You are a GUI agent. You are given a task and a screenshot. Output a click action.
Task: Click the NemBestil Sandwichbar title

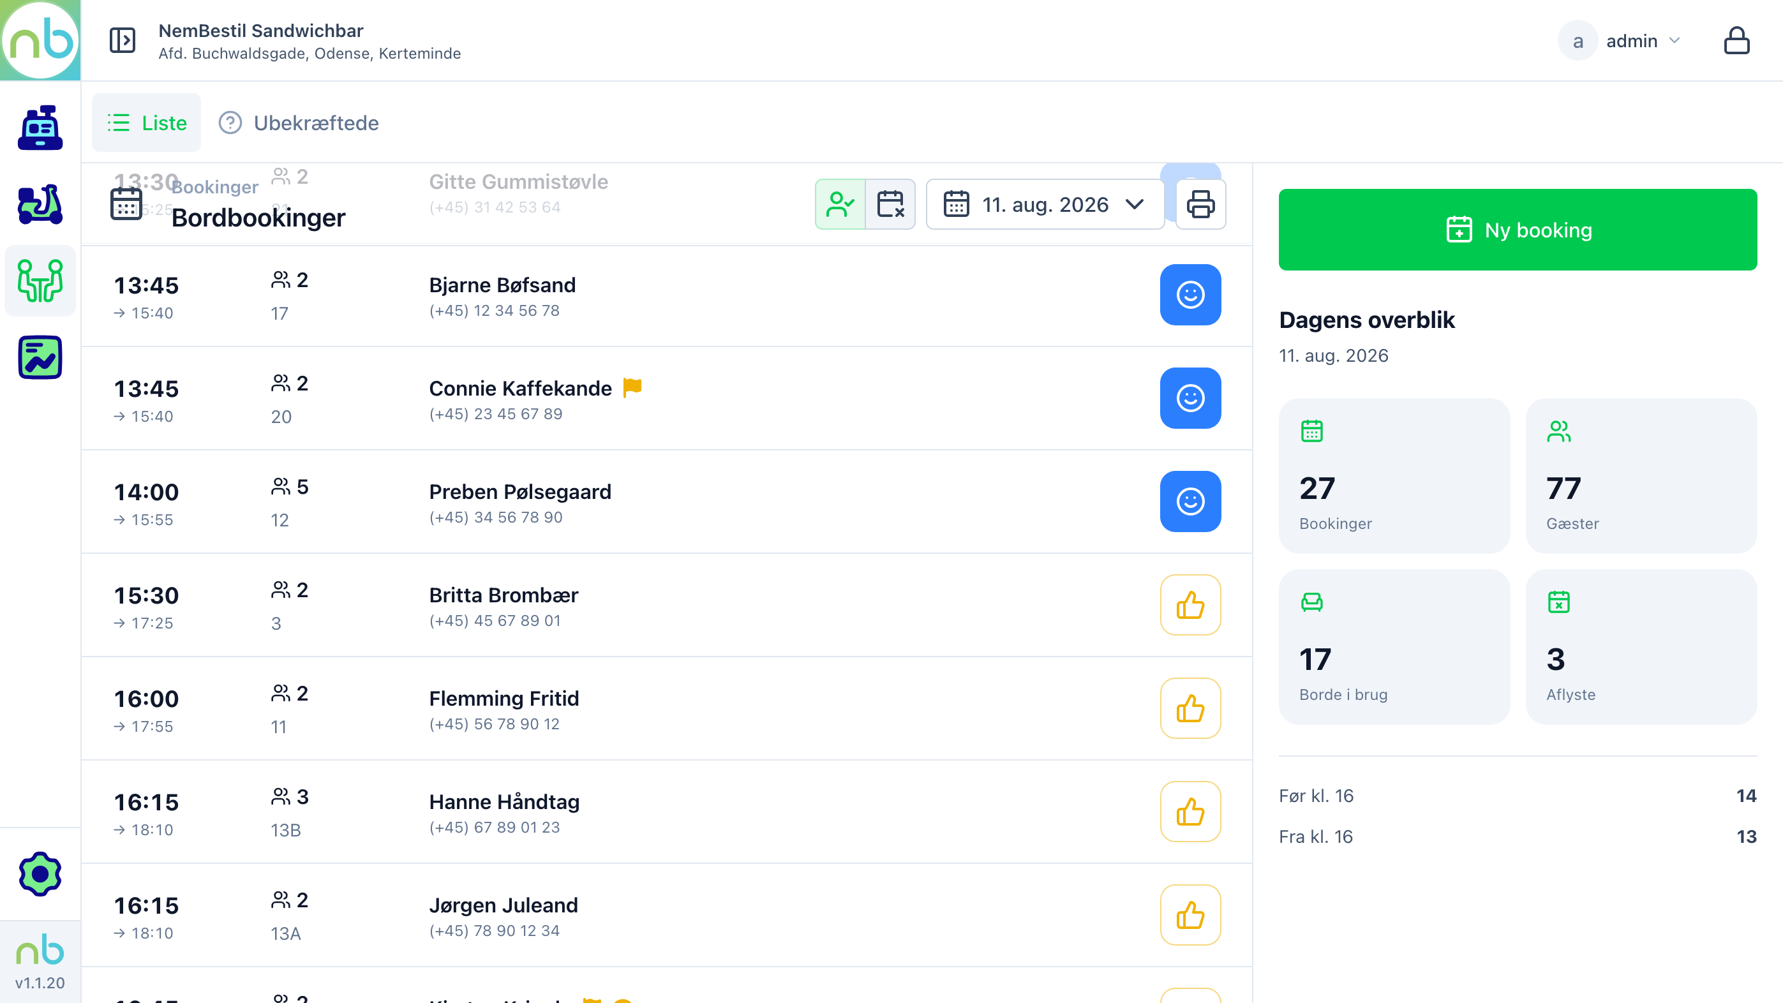point(261,31)
